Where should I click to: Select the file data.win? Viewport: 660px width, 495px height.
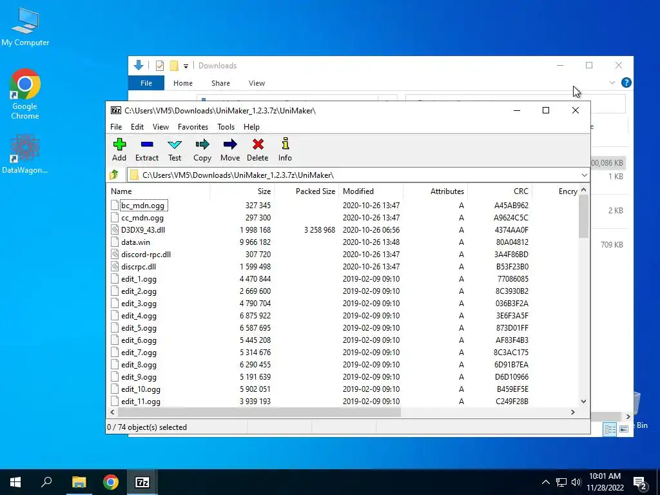[x=135, y=242]
